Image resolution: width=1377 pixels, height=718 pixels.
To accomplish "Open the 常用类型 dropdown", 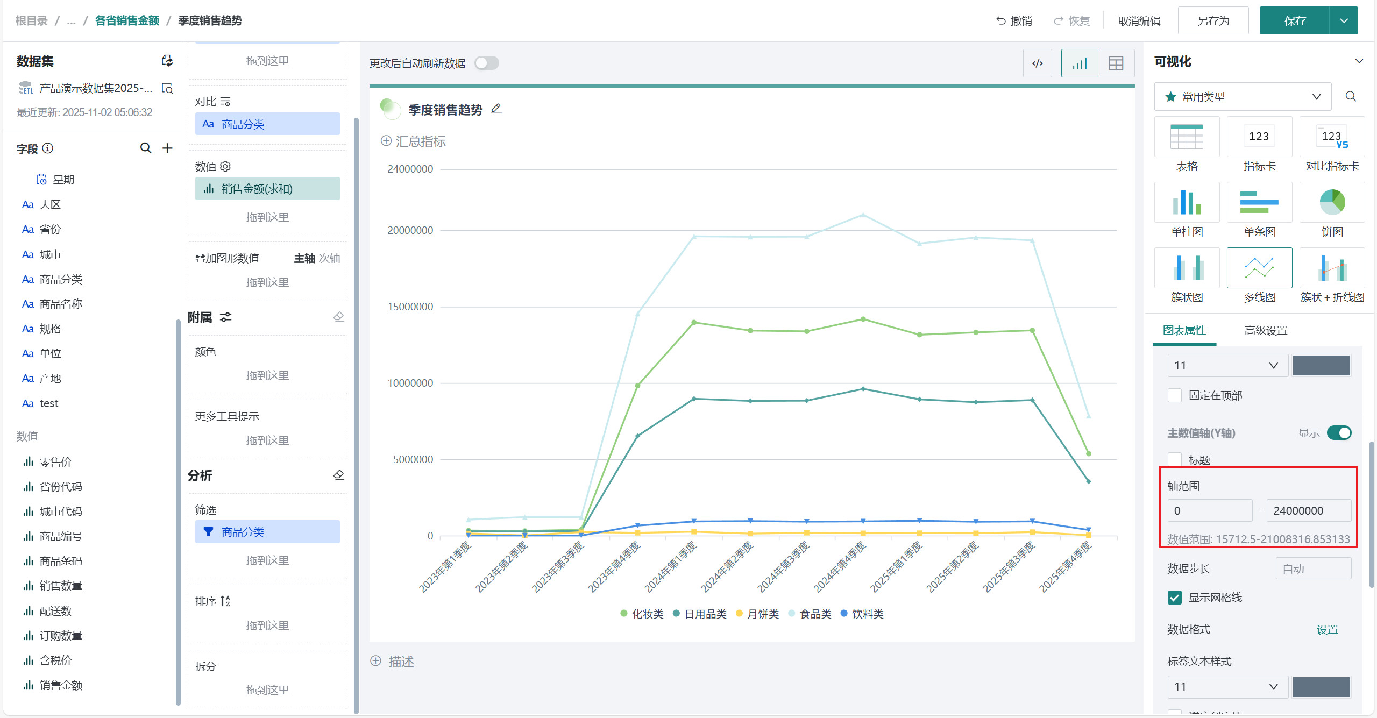I will [1242, 97].
